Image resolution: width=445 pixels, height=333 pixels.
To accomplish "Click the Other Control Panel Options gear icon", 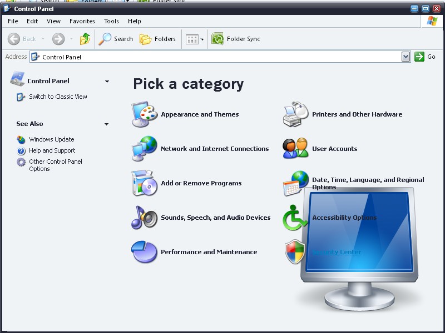I will pos(21,162).
